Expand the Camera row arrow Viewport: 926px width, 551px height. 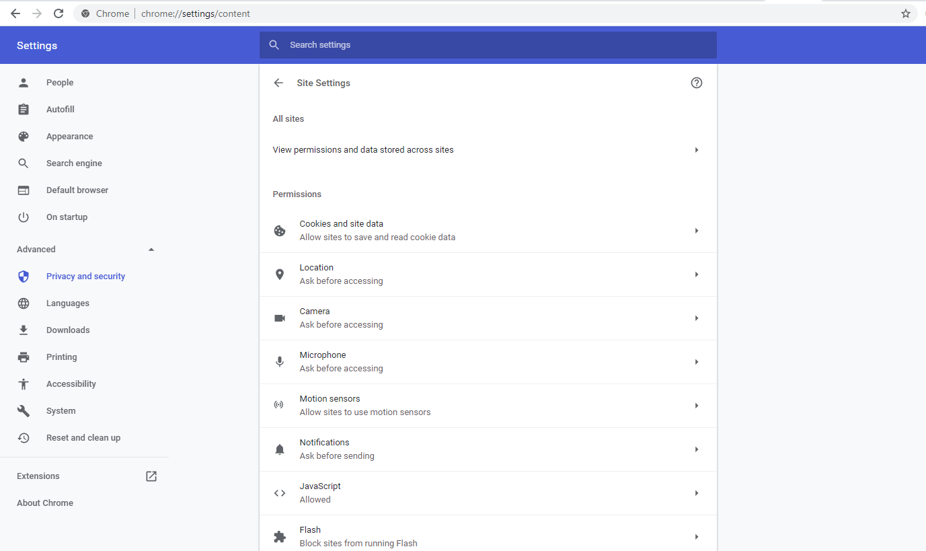coord(697,318)
